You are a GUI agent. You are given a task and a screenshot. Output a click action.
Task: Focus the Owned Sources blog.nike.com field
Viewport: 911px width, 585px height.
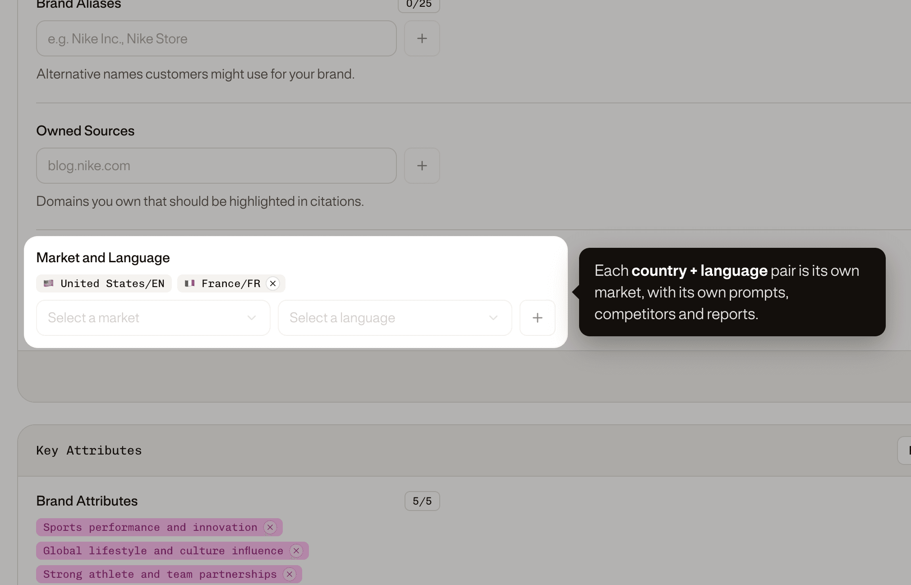tap(216, 166)
